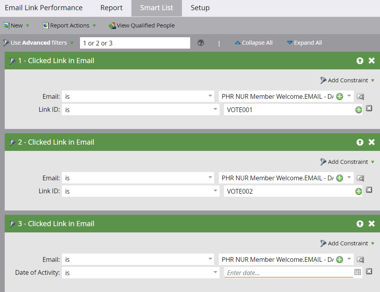The image size is (380, 292).
Task: Open the Report Actions menu
Action: 69,25
